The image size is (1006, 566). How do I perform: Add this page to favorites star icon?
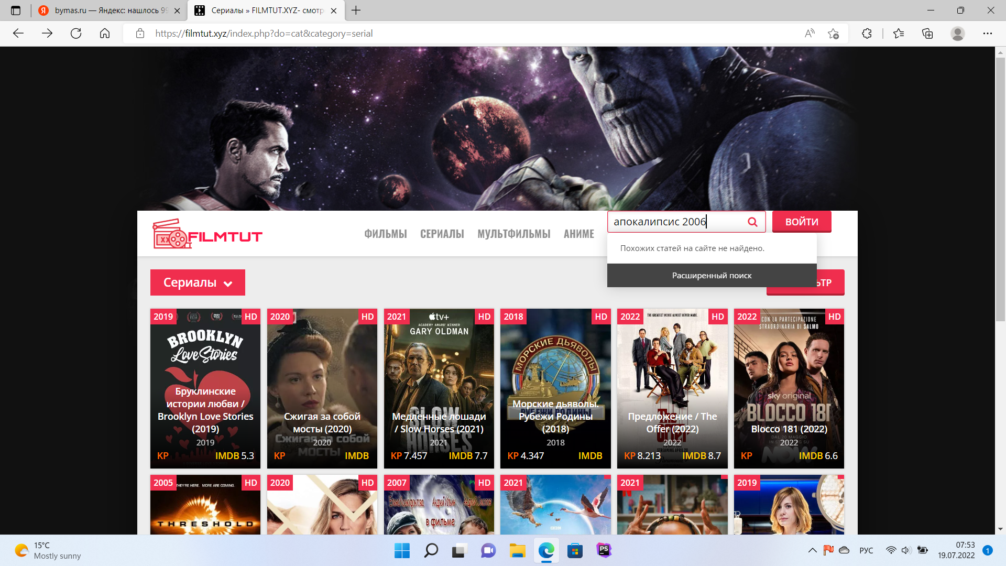(x=833, y=34)
